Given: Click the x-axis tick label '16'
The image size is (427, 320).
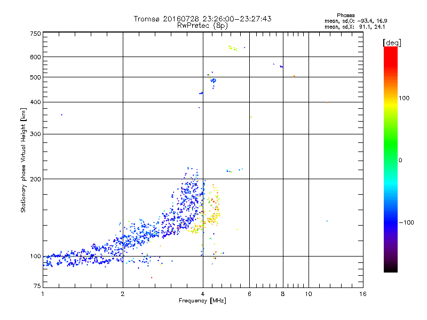Looking at the screenshot, I should [x=363, y=294].
